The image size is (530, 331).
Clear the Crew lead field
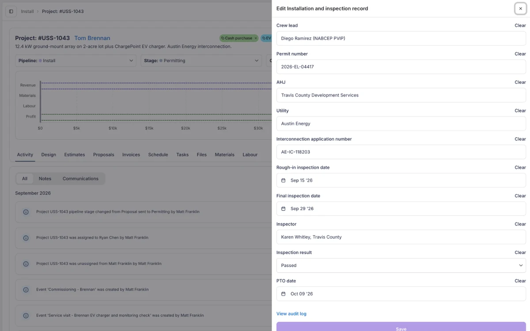tap(520, 26)
